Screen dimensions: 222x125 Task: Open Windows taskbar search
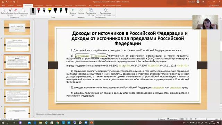coord(8,123)
